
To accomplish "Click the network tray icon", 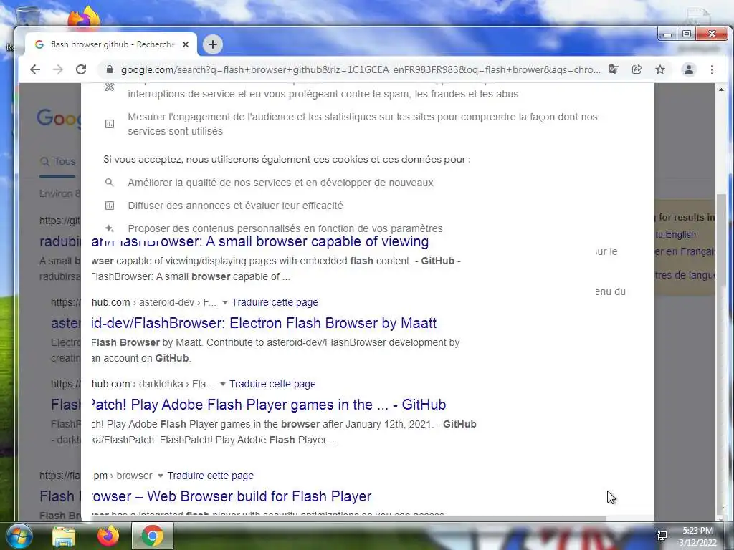I will click(662, 536).
